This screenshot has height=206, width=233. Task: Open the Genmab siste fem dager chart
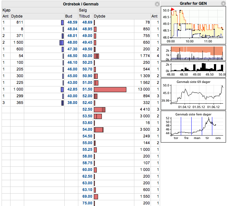pos(193,127)
